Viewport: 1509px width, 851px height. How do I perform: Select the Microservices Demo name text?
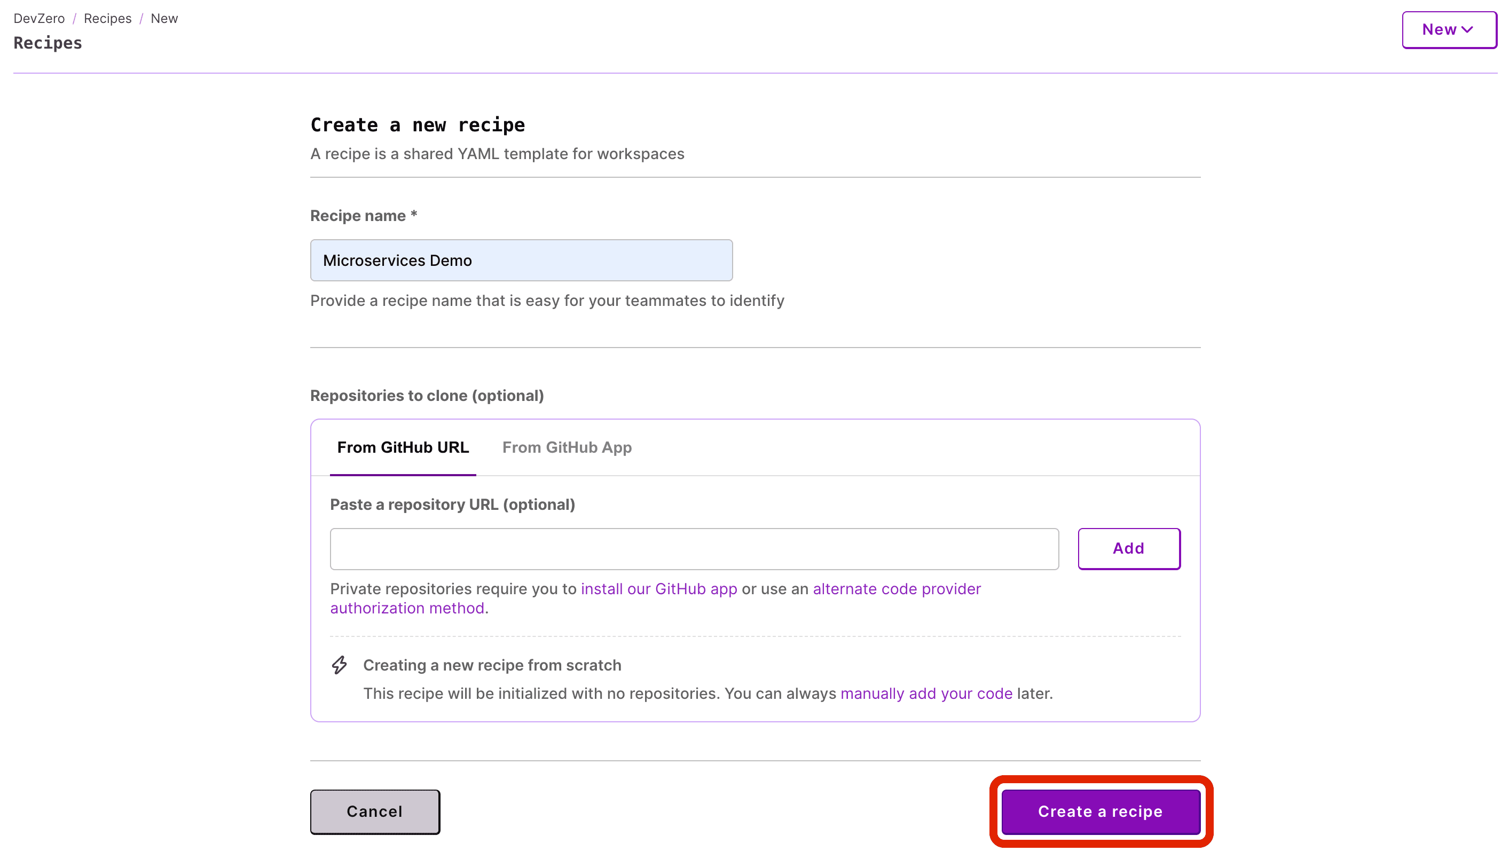click(397, 260)
